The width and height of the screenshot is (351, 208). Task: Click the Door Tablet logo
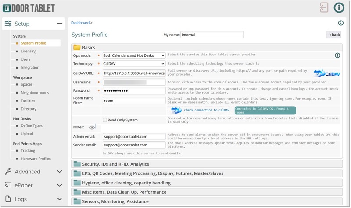[29, 8]
